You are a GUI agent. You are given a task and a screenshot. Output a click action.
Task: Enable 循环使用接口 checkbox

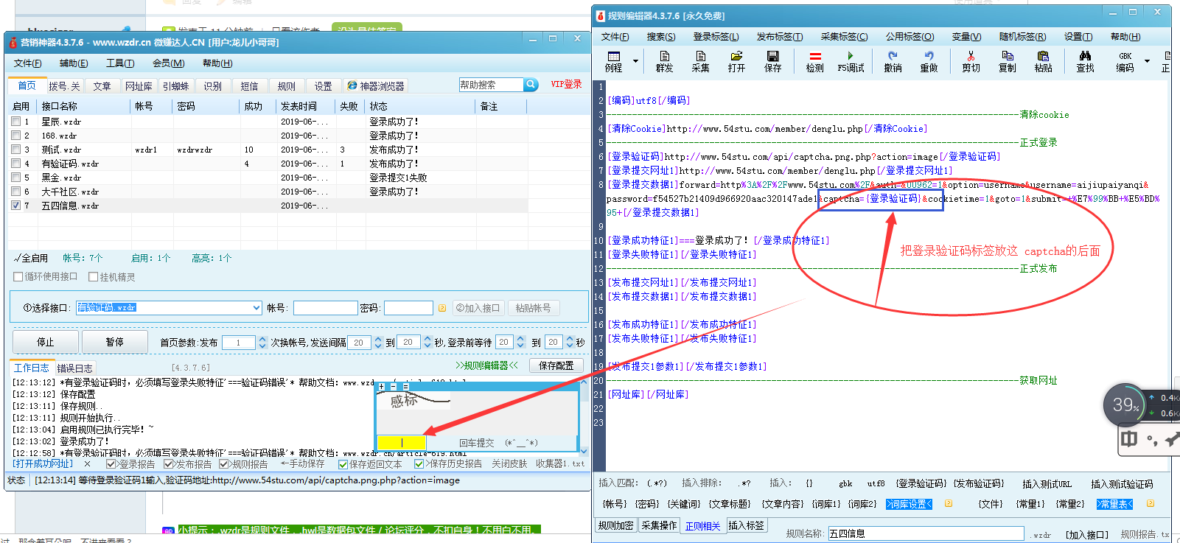(18, 277)
